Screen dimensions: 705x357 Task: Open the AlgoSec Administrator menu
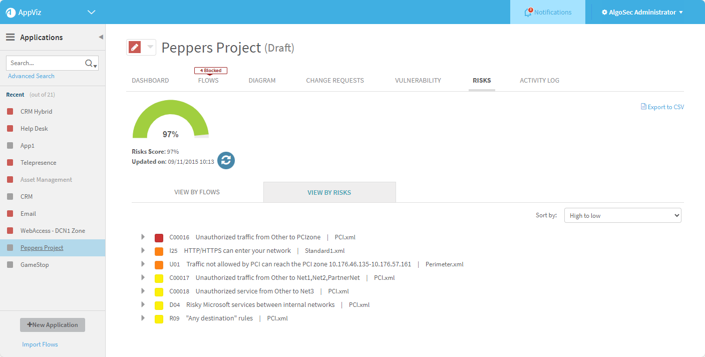[x=642, y=13]
